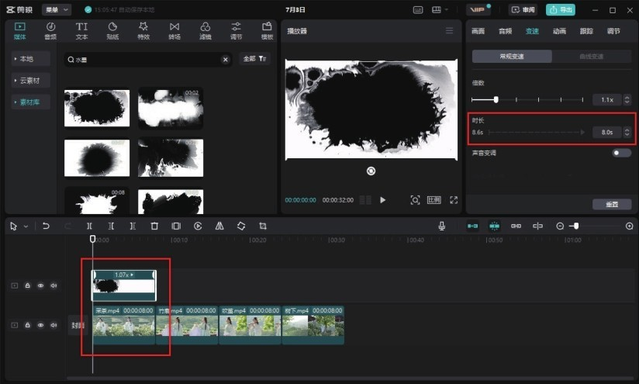The height and width of the screenshot is (384, 639).
Task: Click the 重置 reset button
Action: [612, 204]
